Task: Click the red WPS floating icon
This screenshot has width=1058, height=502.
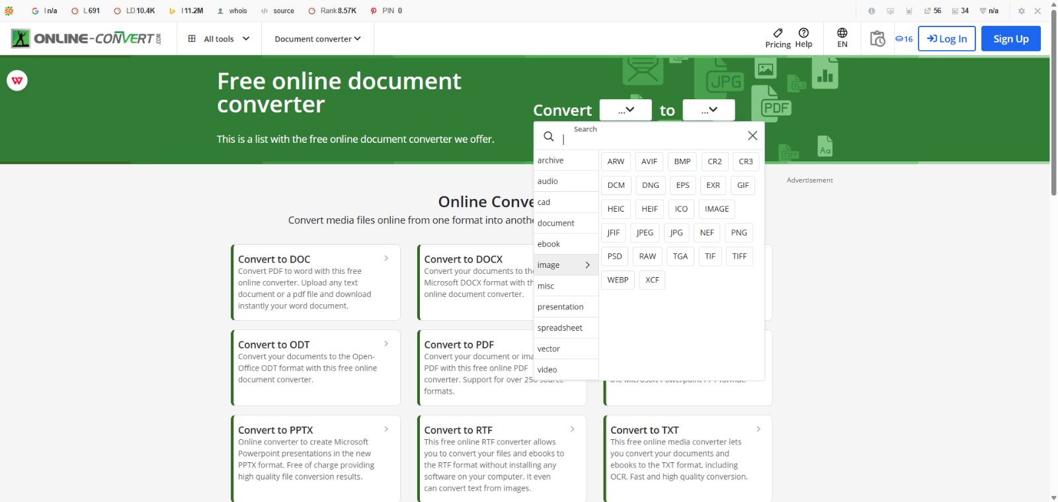Action: pyautogui.click(x=17, y=81)
